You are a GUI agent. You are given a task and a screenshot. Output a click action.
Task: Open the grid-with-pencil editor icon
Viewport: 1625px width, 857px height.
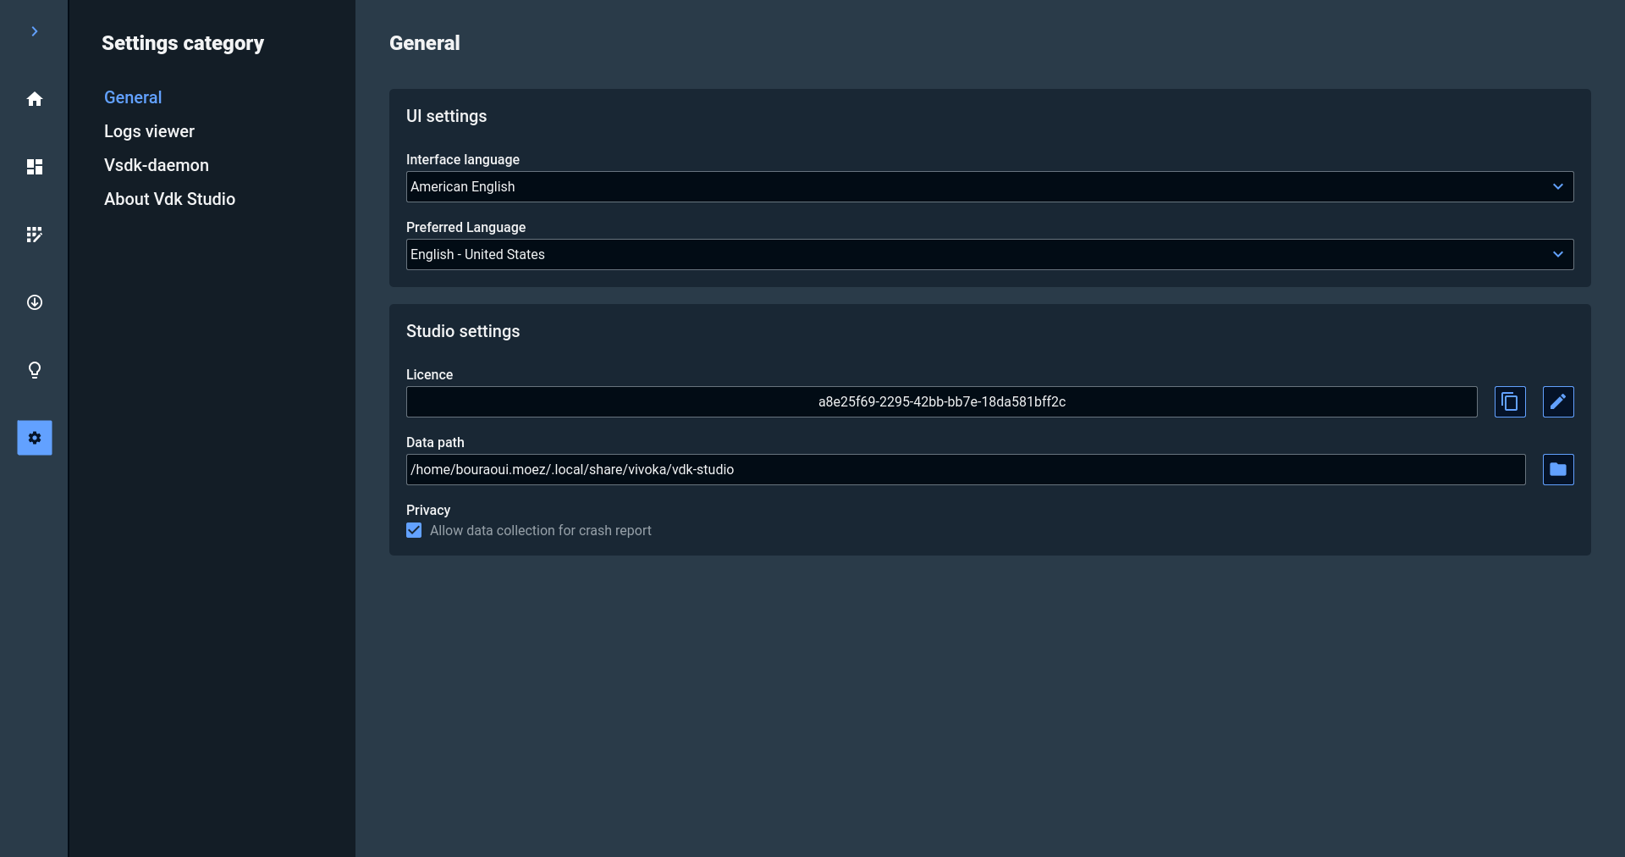(x=35, y=235)
